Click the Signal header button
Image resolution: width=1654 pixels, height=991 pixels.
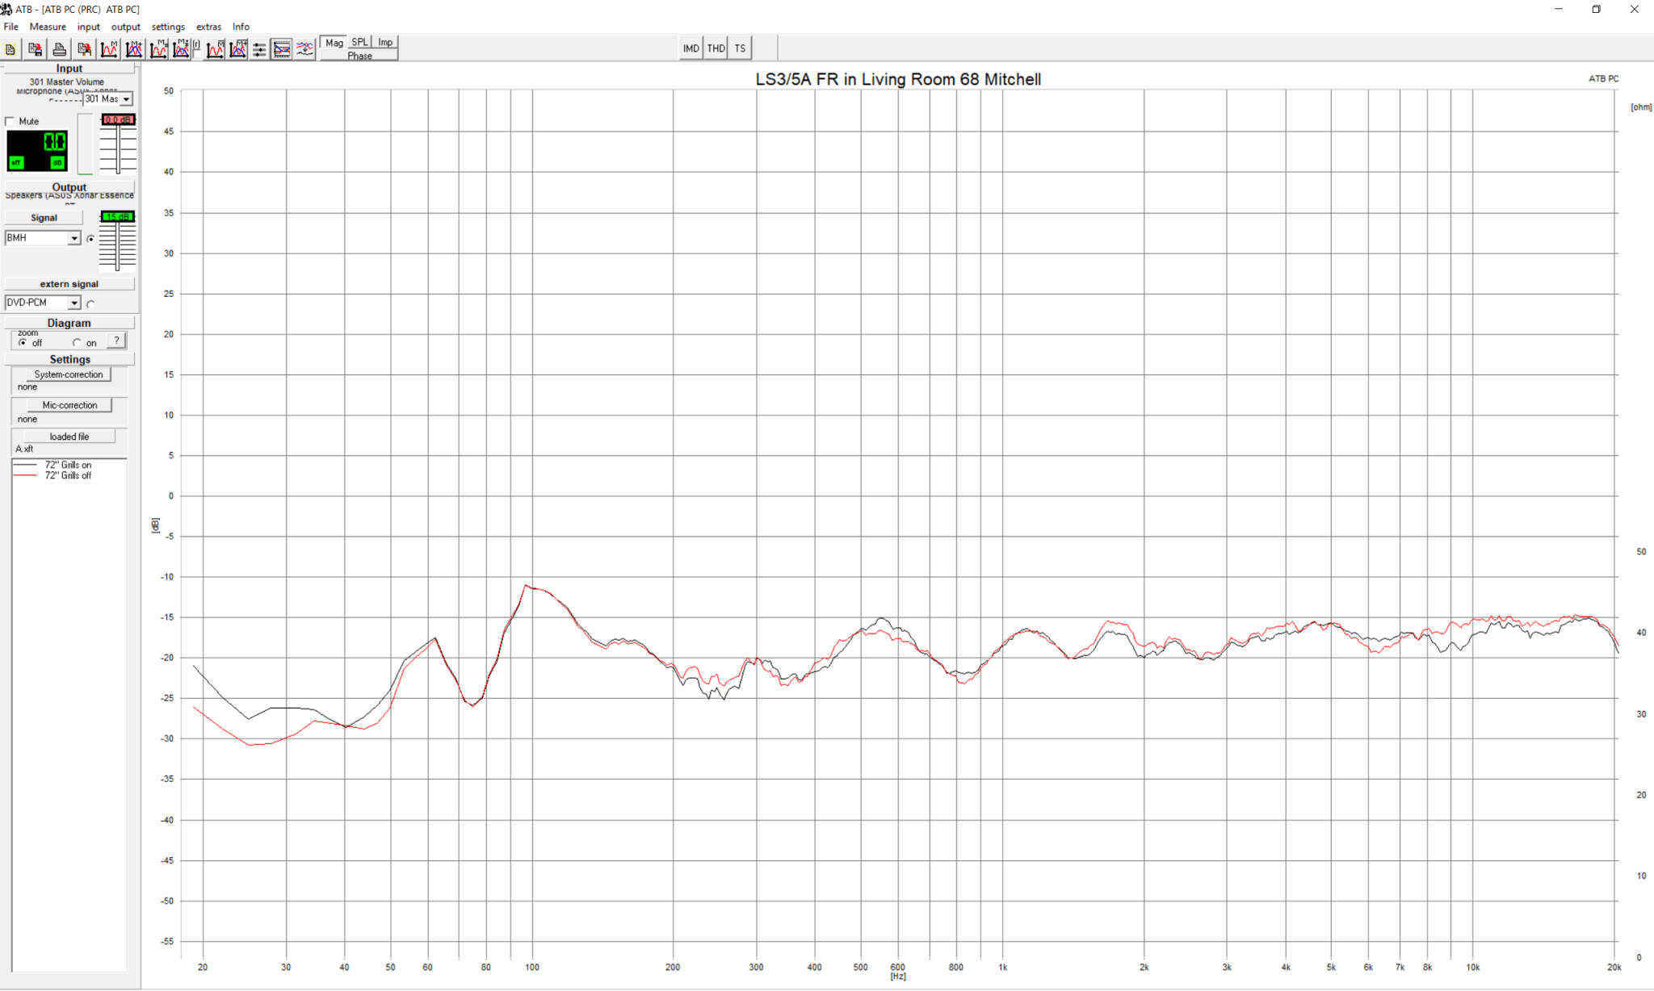click(44, 218)
